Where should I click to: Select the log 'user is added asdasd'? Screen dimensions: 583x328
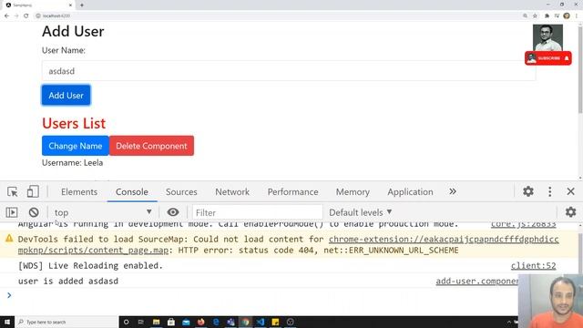68,281
